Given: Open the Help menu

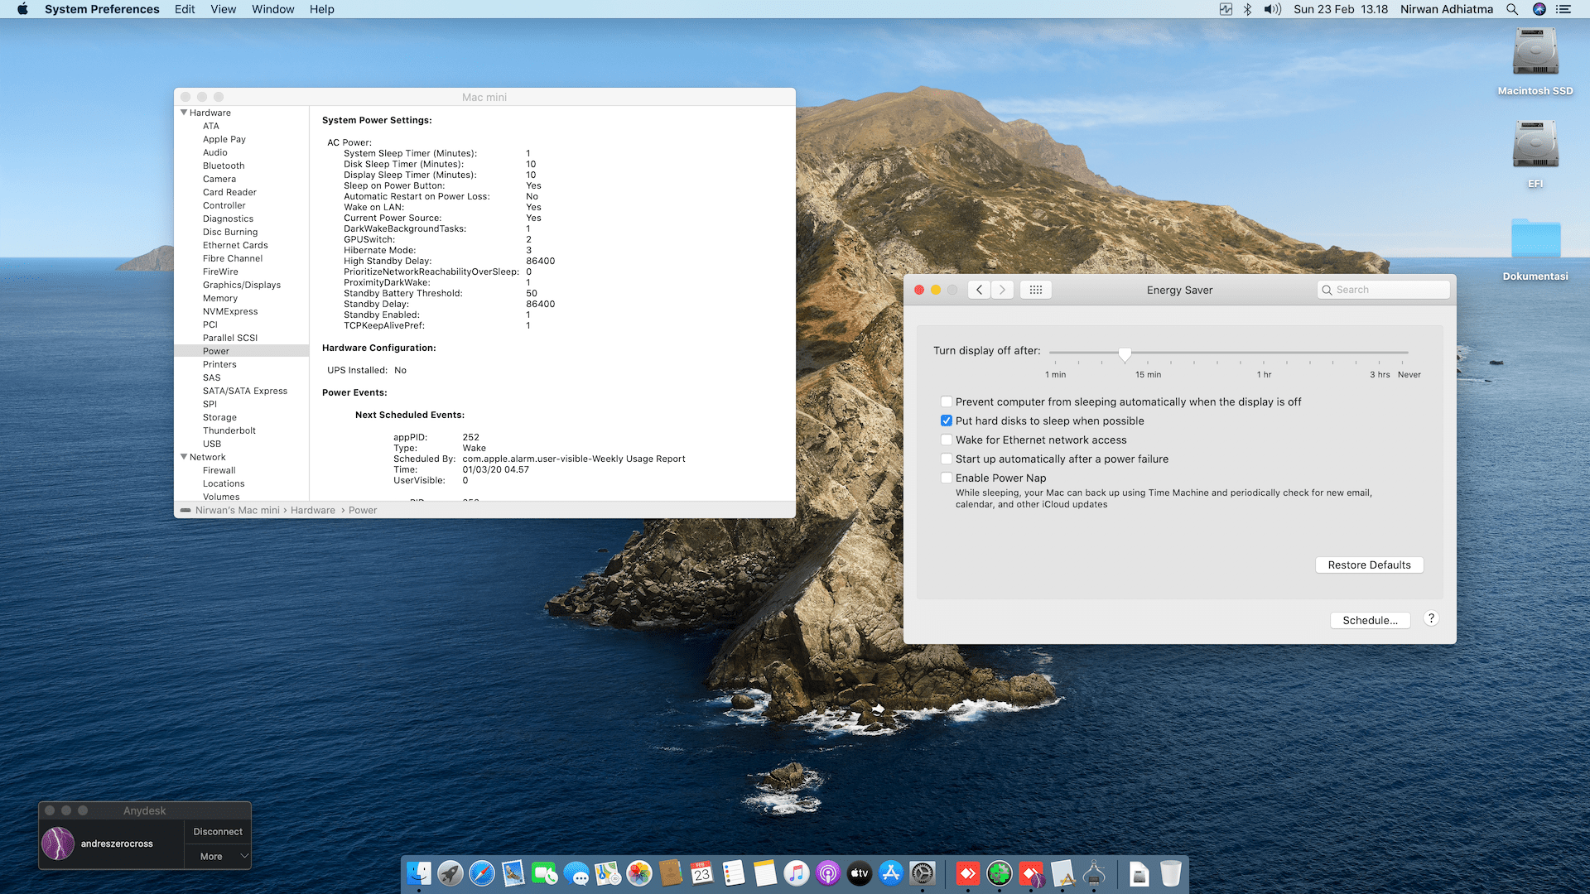Looking at the screenshot, I should tap(321, 9).
